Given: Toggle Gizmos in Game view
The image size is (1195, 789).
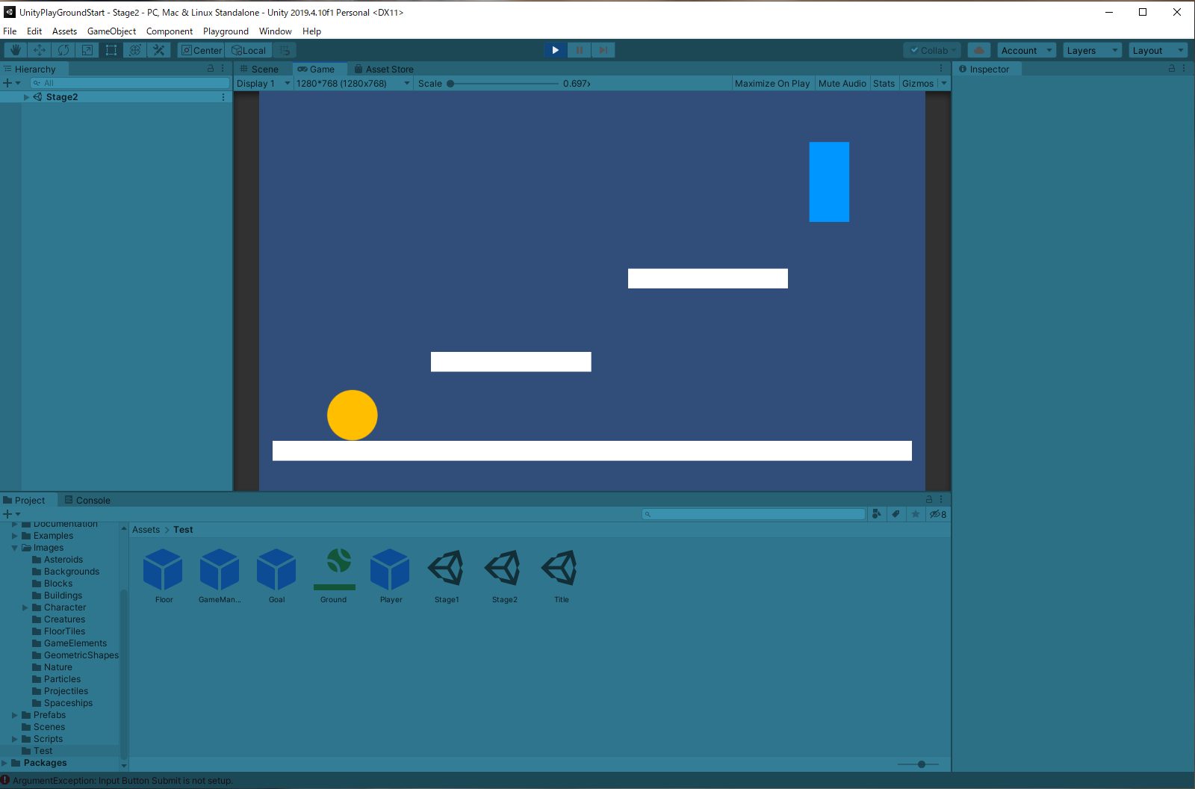Looking at the screenshot, I should 918,83.
